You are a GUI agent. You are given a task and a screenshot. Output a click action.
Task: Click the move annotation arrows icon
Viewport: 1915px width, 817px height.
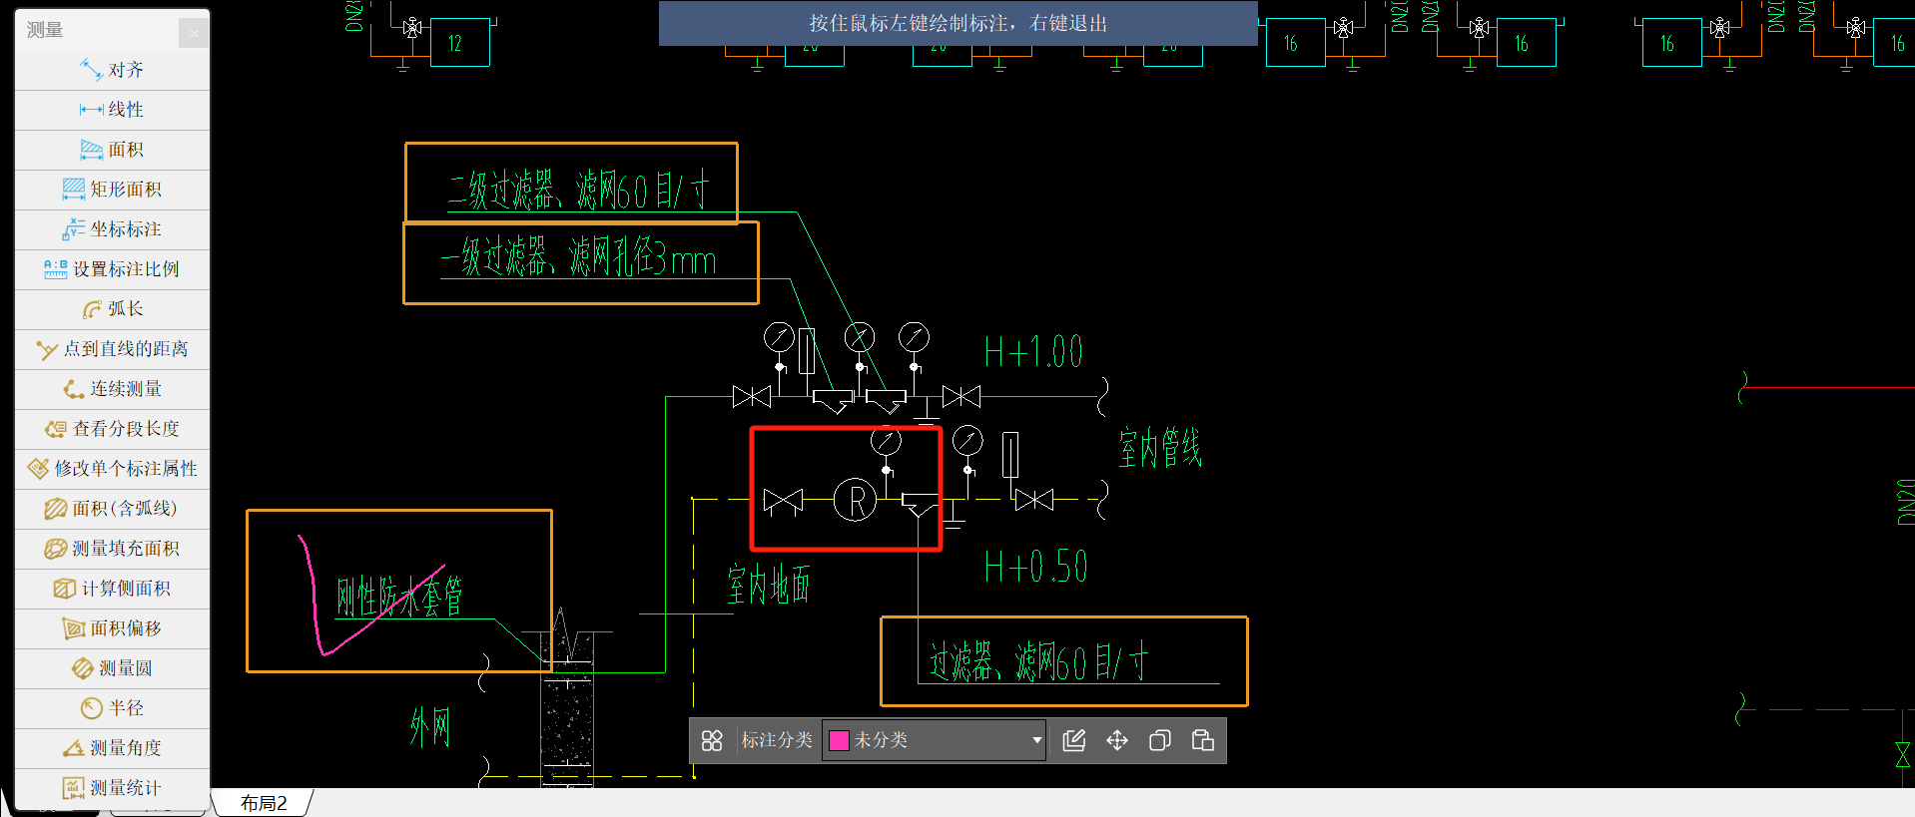coord(1117,740)
